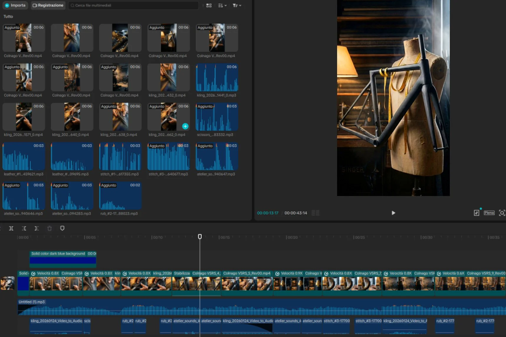Click the 'Cerca file multimediali' search field
The image size is (506, 337).
click(133, 5)
